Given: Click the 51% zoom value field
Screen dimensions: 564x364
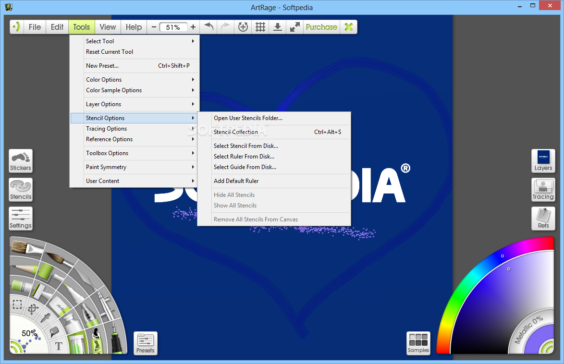Looking at the screenshot, I should 173,27.
